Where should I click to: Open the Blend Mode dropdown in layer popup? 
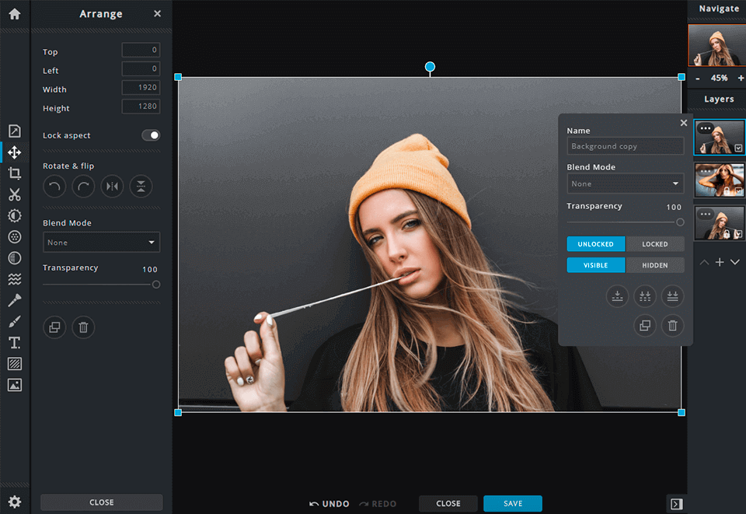coord(625,184)
